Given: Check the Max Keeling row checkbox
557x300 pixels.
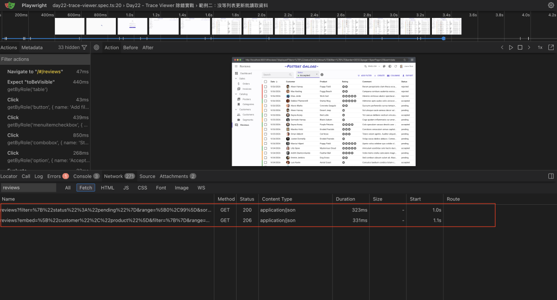Looking at the screenshot, I should click(265, 91).
